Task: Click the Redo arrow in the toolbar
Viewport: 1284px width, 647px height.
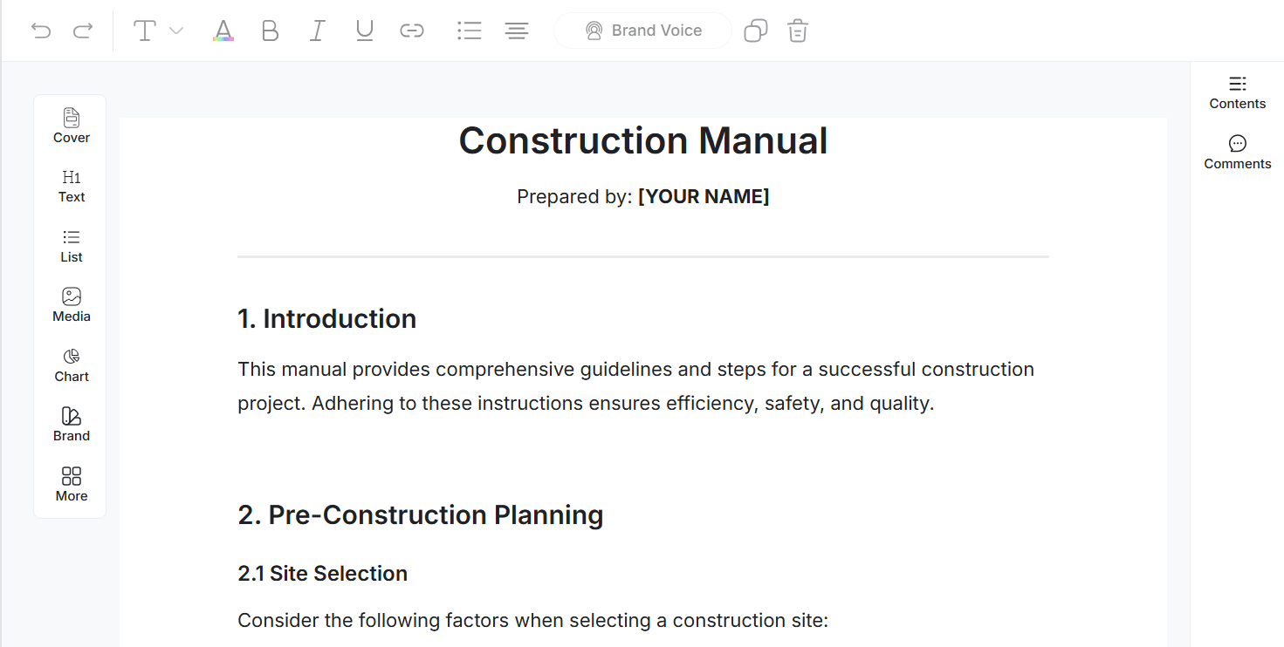Action: (x=83, y=30)
